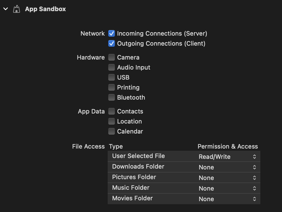Enable Audio Input access
Image resolution: width=282 pixels, height=212 pixels.
pos(111,67)
